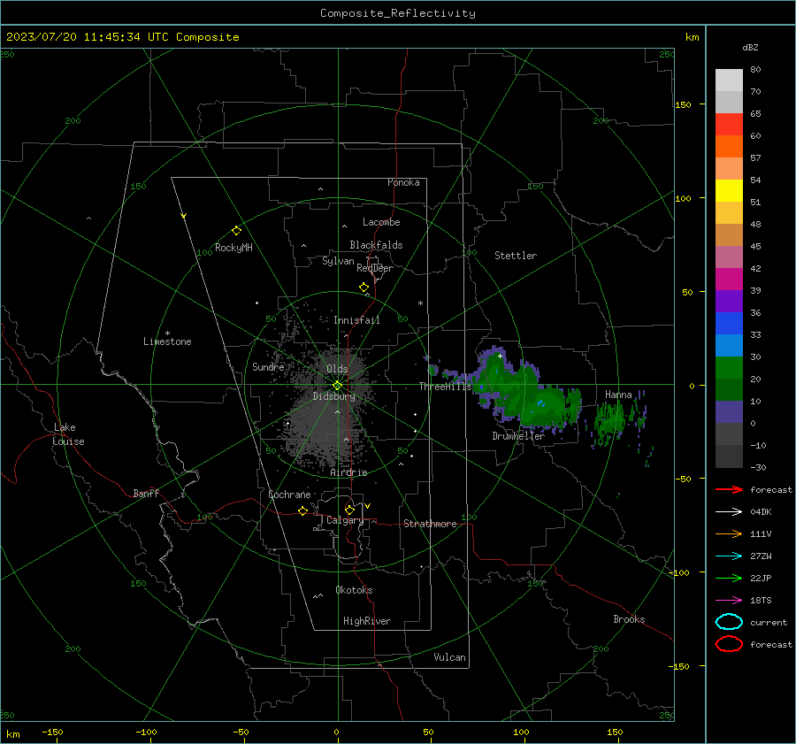Select the 65 dBZ red color swatch
Screen dimensions: 796x744
pyautogui.click(x=729, y=125)
